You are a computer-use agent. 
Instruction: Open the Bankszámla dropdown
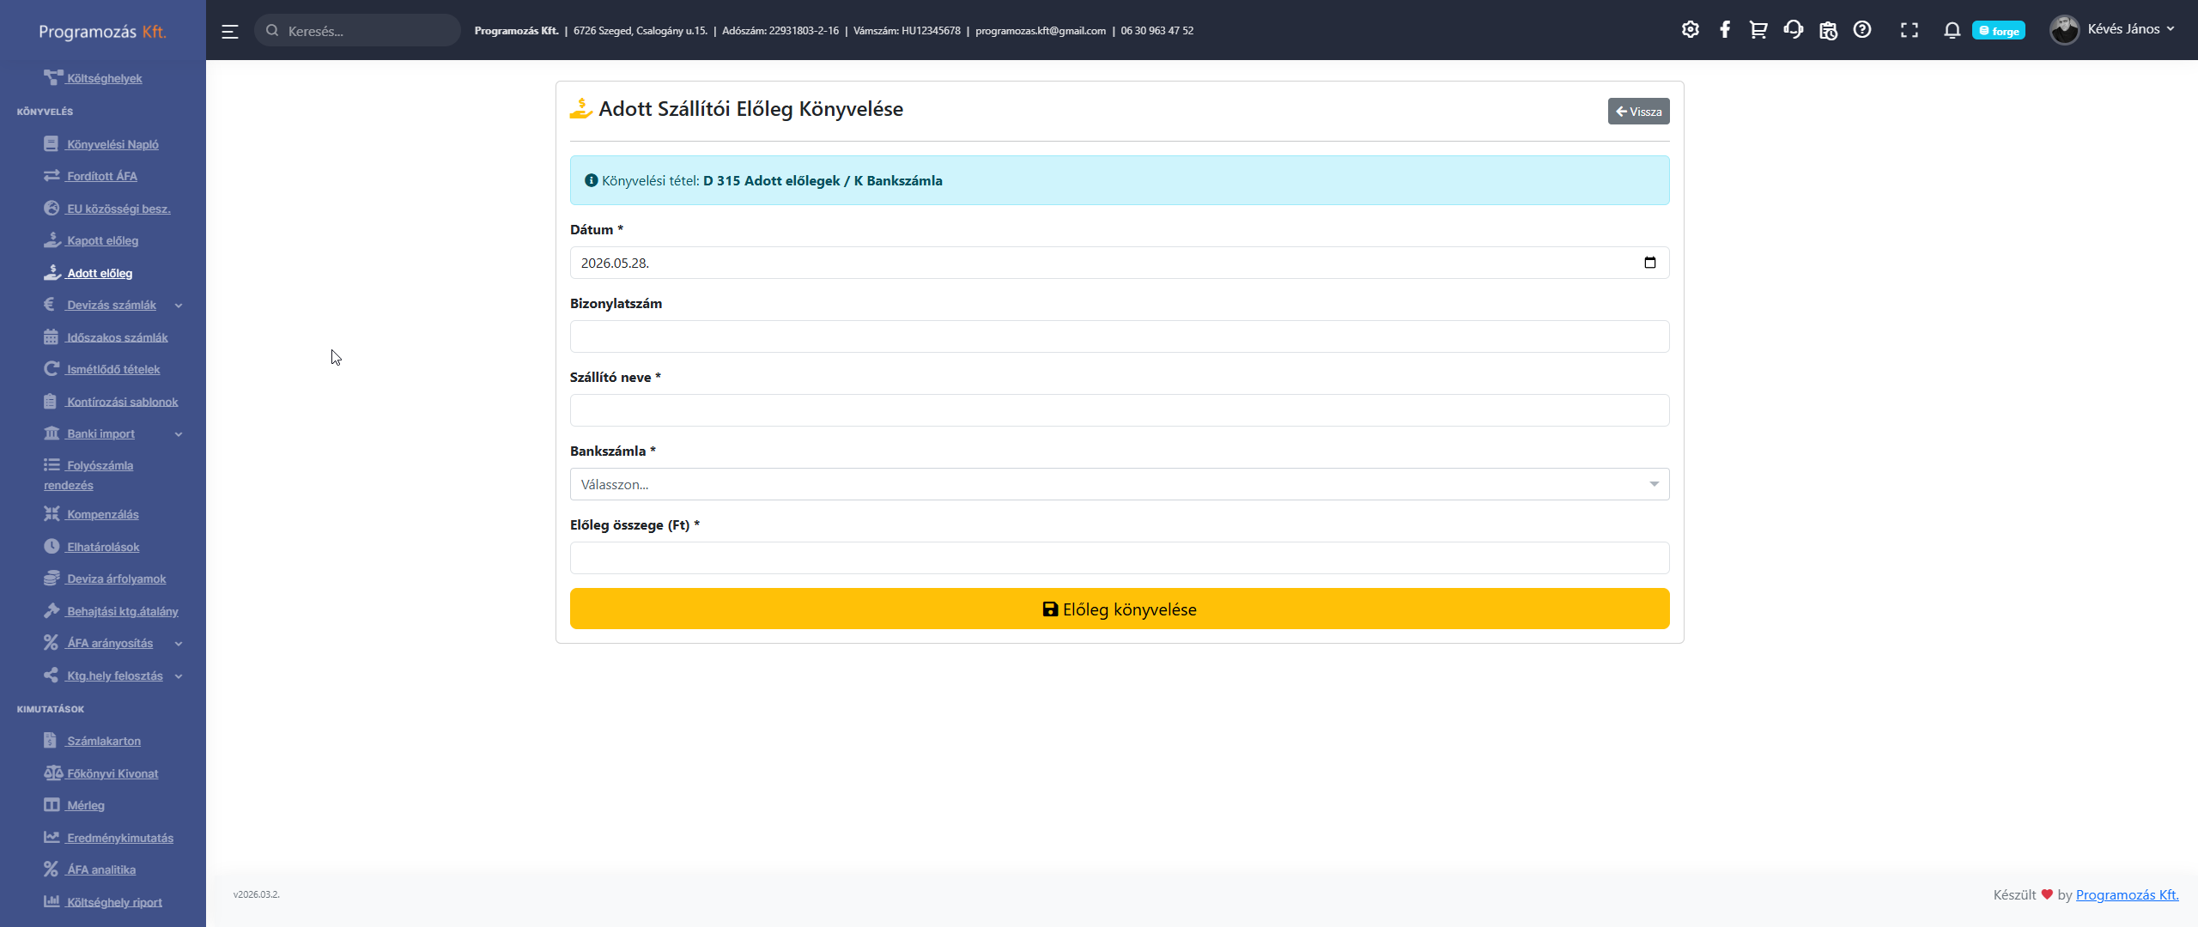pyautogui.click(x=1119, y=484)
